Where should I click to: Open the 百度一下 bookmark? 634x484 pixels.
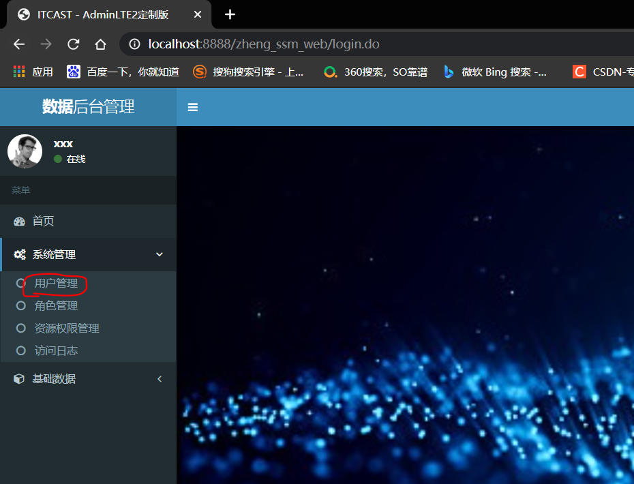click(123, 72)
